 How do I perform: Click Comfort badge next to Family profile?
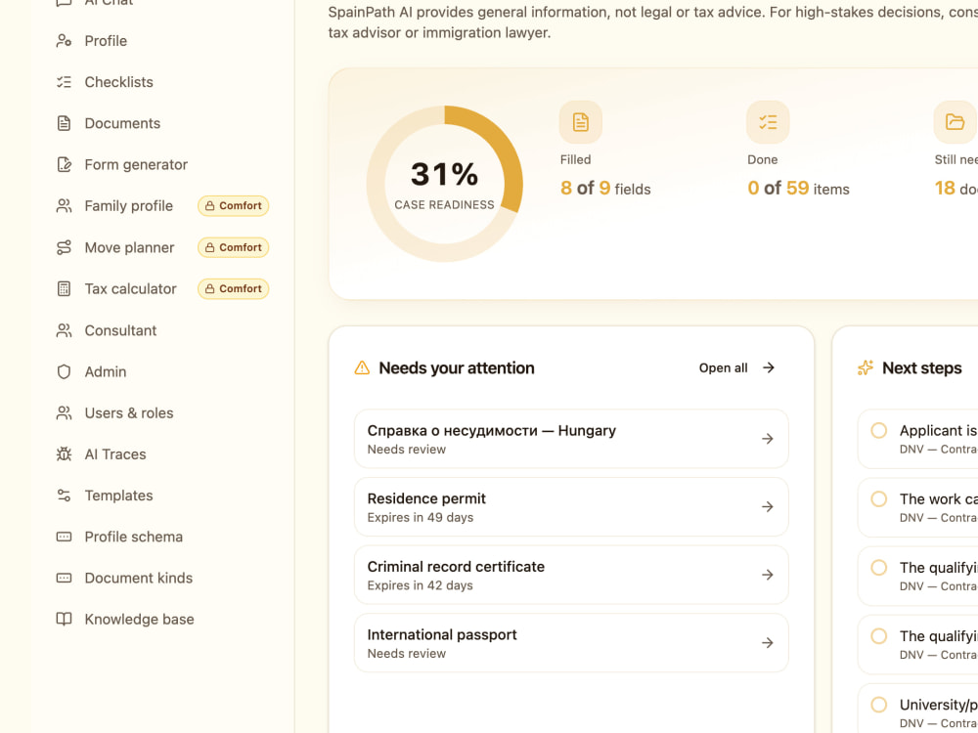[x=234, y=205]
